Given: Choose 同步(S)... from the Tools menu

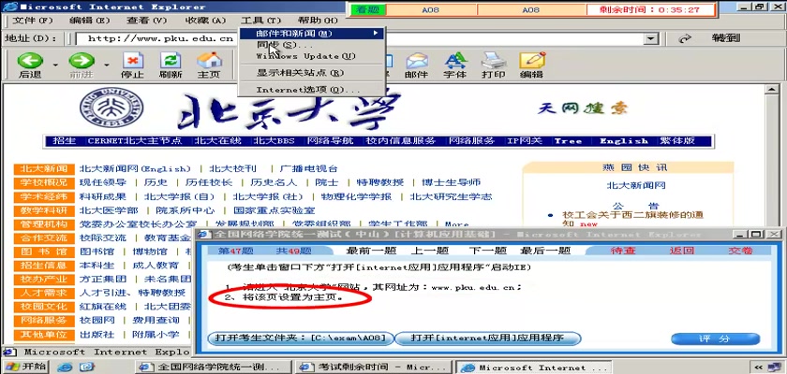Looking at the screenshot, I should click(x=312, y=45).
